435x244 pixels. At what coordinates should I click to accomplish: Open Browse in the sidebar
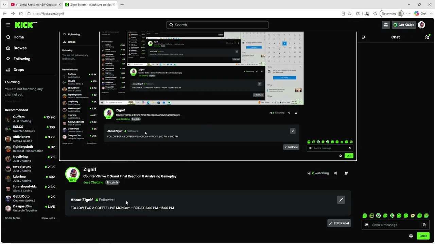pos(20,48)
